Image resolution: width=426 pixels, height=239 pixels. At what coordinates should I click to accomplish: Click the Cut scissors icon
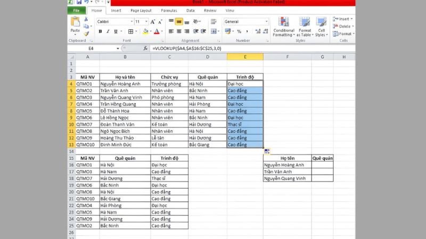point(86,19)
